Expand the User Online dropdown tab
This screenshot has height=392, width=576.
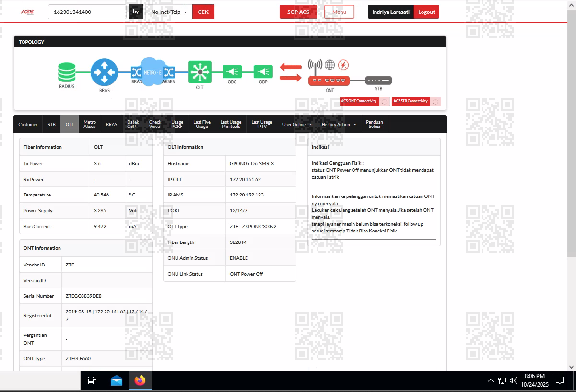click(x=297, y=125)
